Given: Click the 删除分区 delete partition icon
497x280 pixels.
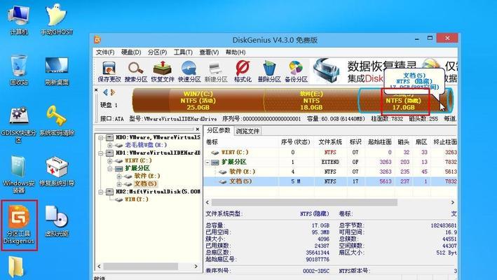Looking at the screenshot, I should 269,71.
